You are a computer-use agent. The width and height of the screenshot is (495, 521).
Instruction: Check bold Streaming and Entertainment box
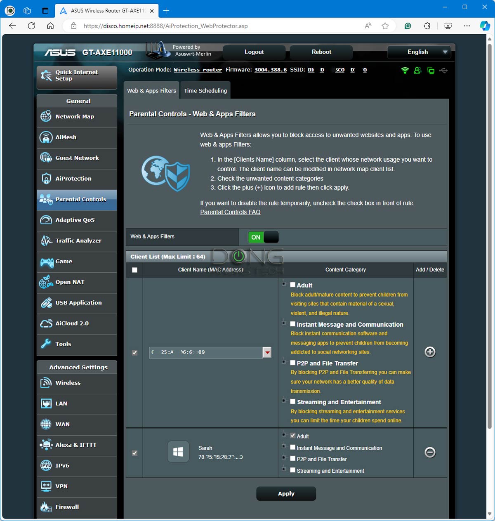(x=292, y=401)
